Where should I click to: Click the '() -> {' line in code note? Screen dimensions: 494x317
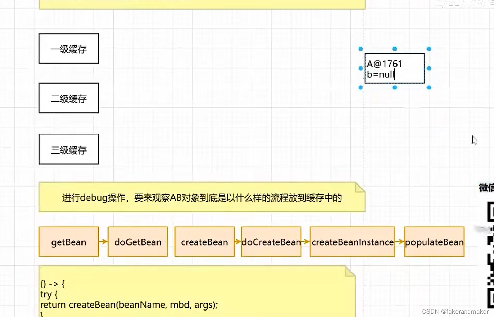53,284
